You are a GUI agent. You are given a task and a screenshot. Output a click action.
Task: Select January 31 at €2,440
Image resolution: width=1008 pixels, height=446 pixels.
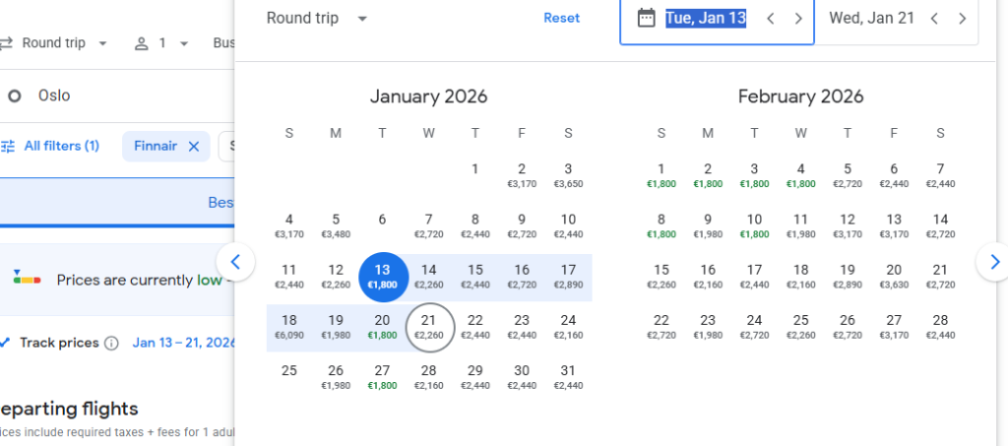[568, 377]
